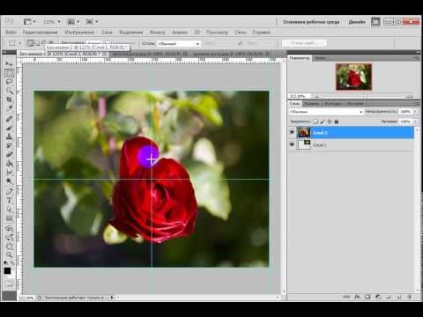The image size is (423, 317).
Task: Click the foreground color swatch
Action: [x=7, y=270]
